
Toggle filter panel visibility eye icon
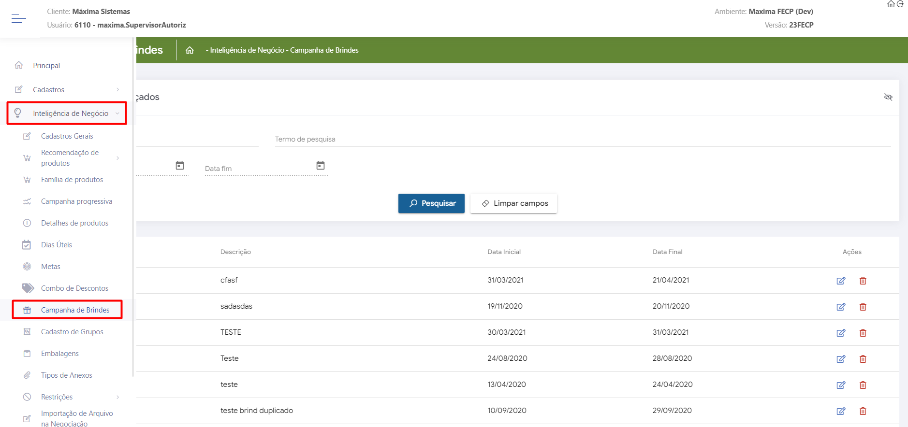[888, 97]
